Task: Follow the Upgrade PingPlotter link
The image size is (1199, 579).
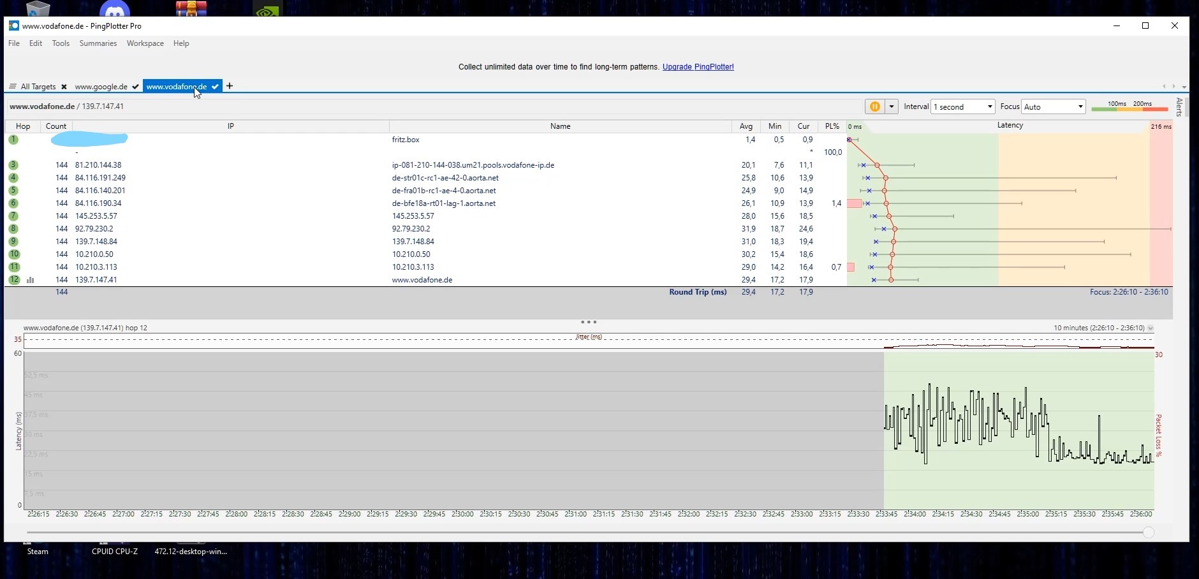Action: click(698, 66)
